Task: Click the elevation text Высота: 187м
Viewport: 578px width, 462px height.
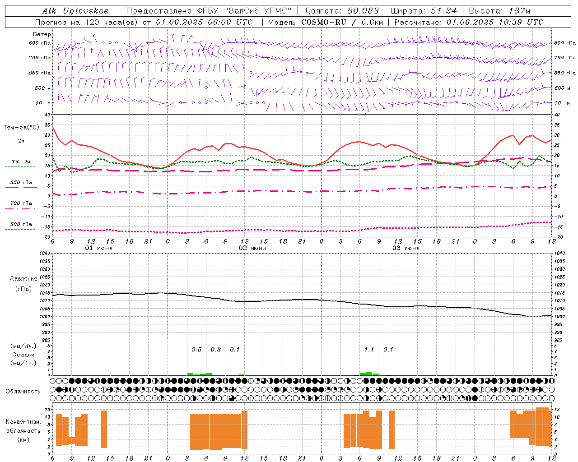Action: 499,11
